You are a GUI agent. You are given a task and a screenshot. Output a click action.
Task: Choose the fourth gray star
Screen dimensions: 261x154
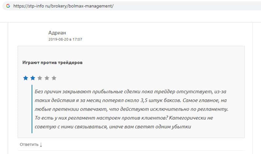click(x=47, y=78)
